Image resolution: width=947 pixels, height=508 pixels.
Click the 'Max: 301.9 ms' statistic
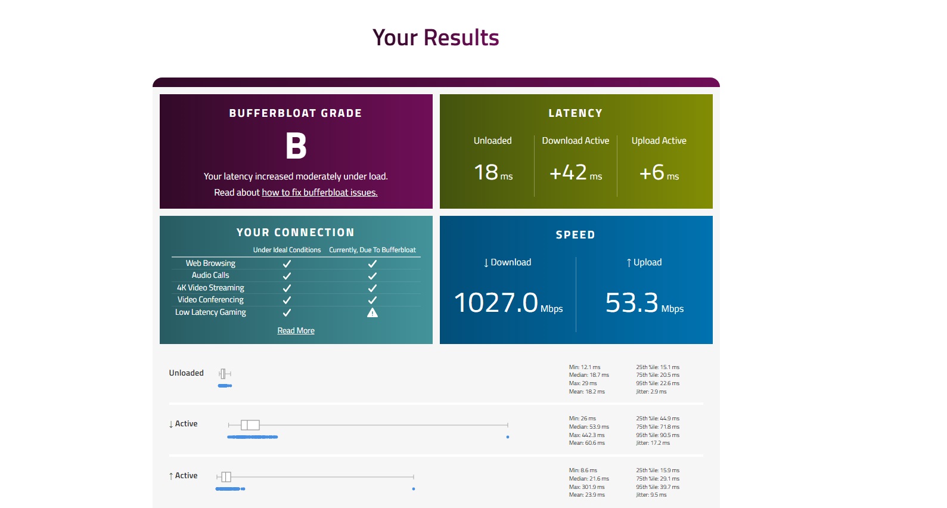point(586,487)
